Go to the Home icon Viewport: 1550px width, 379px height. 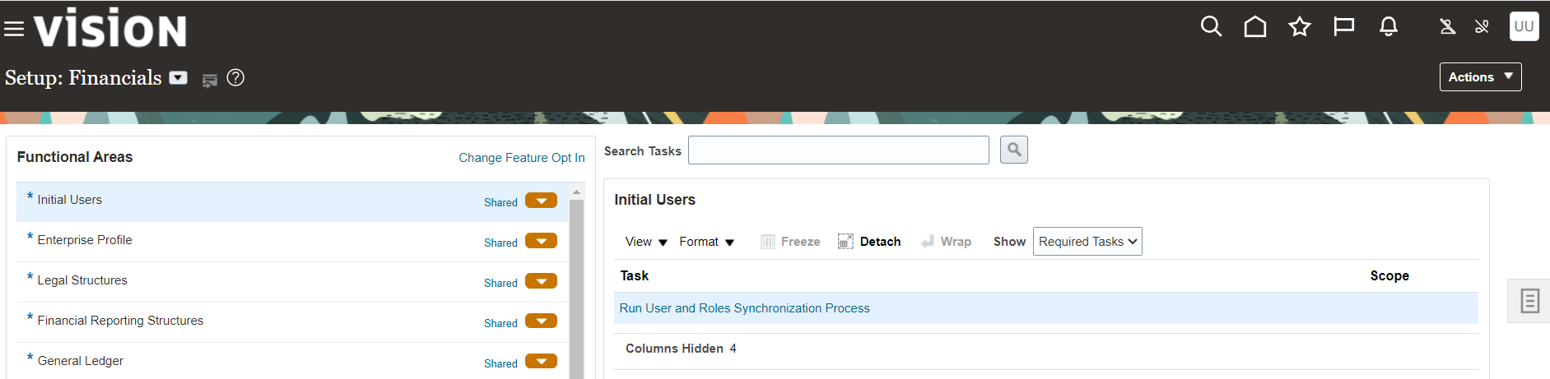tap(1255, 27)
